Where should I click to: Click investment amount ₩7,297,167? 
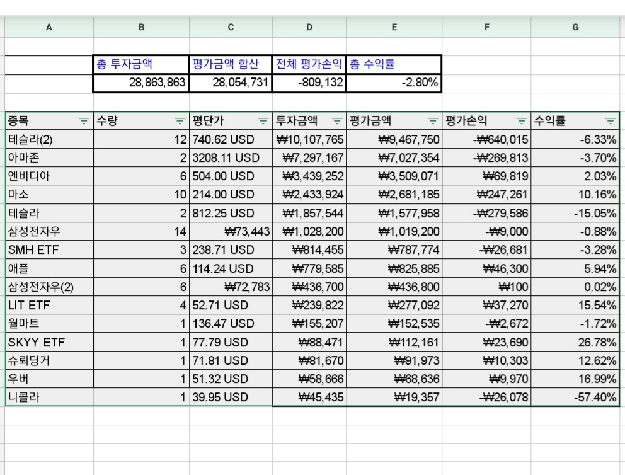(309, 157)
